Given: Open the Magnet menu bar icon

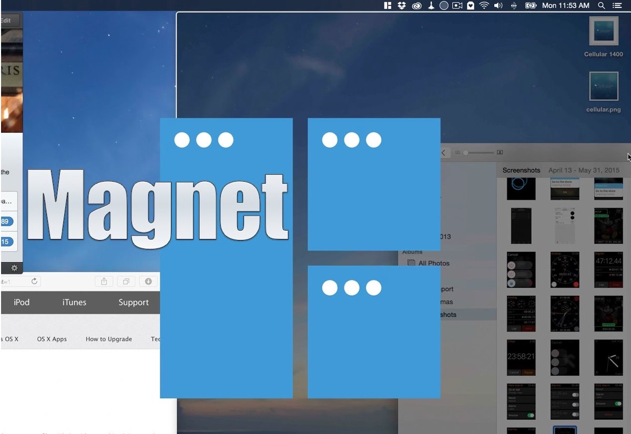Looking at the screenshot, I should [x=388, y=6].
